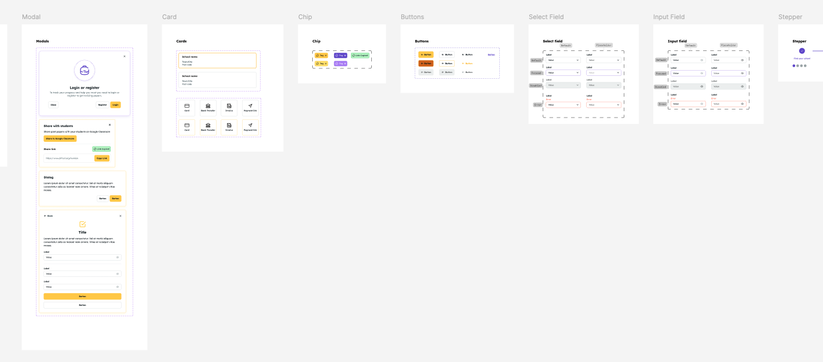Open Default row select in Placeholder column
Image resolution: width=823 pixels, height=362 pixels.
[603, 60]
